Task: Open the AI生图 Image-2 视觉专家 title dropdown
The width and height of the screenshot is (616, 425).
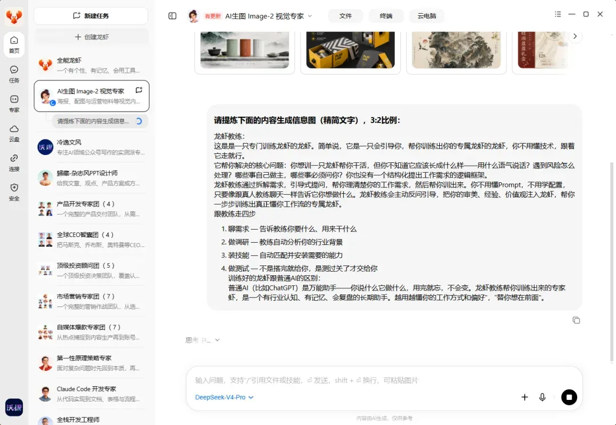Action: pyautogui.click(x=269, y=16)
